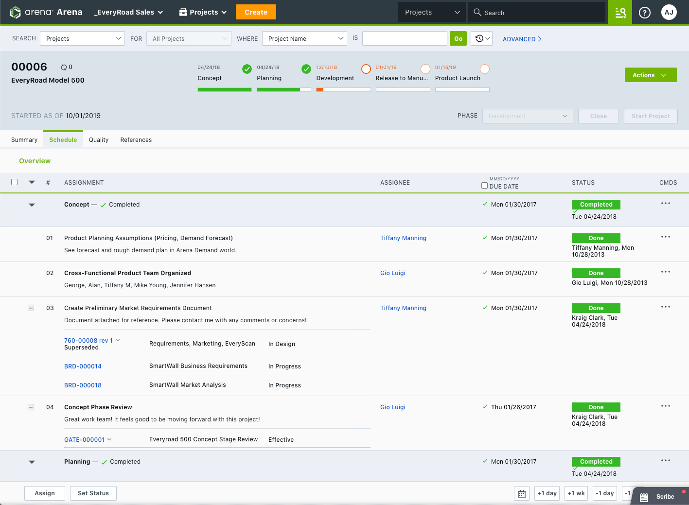Open the Development PHASE dropdown
This screenshot has width=689, height=505.
click(528, 116)
